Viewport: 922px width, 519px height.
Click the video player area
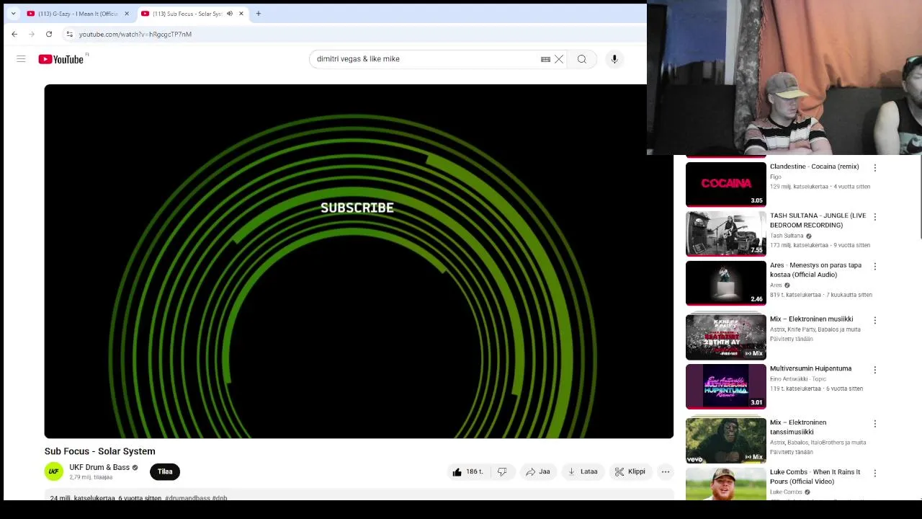pos(359,261)
